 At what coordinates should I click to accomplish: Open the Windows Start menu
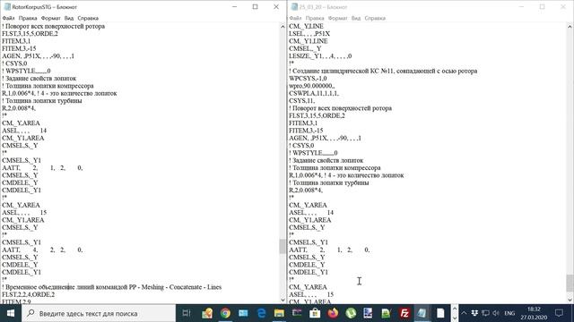click(11, 313)
